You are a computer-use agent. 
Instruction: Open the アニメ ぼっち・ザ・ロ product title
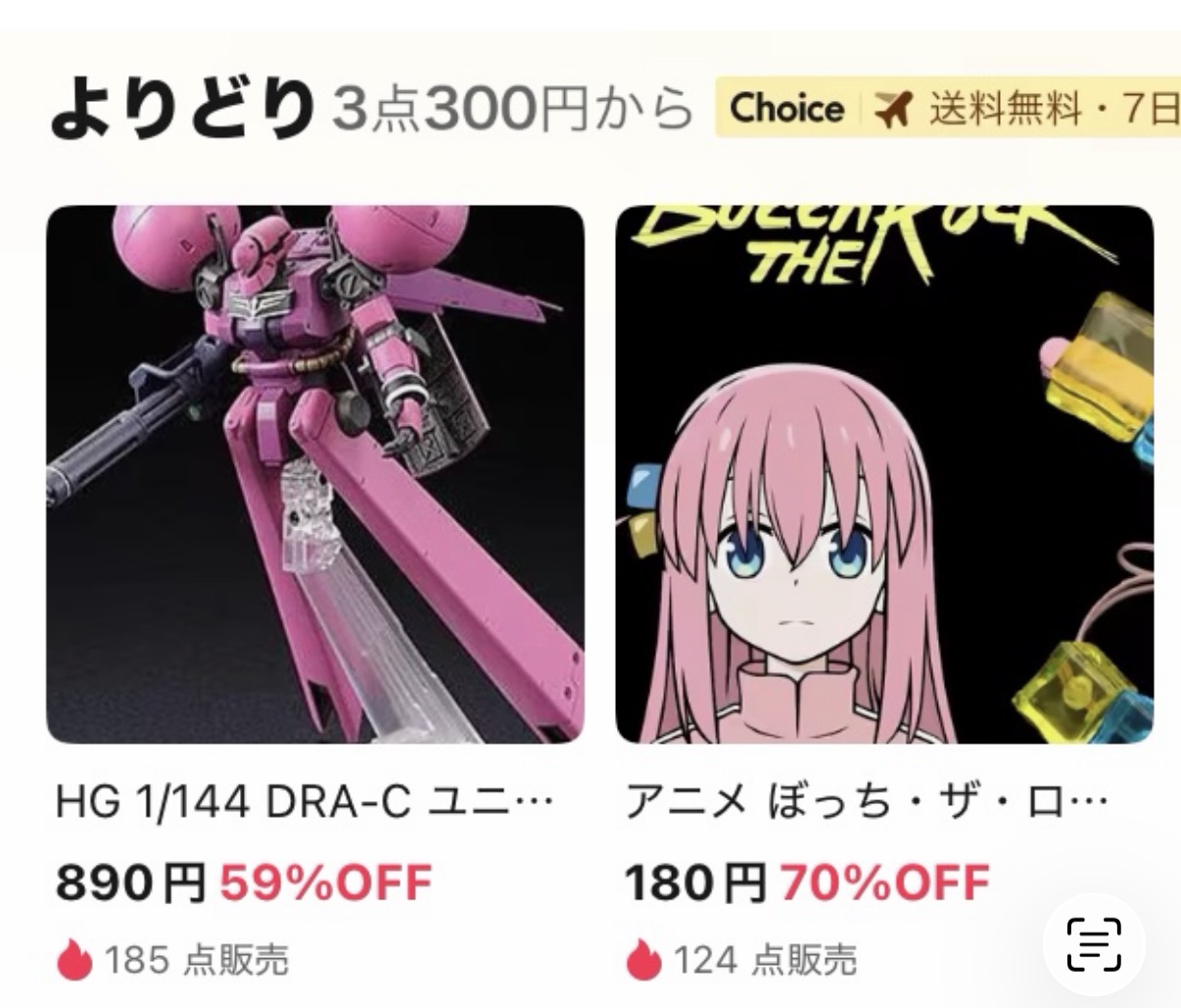coord(868,803)
